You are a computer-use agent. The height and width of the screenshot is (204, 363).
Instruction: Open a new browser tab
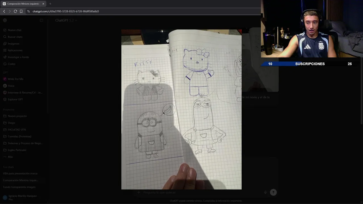point(50,4)
